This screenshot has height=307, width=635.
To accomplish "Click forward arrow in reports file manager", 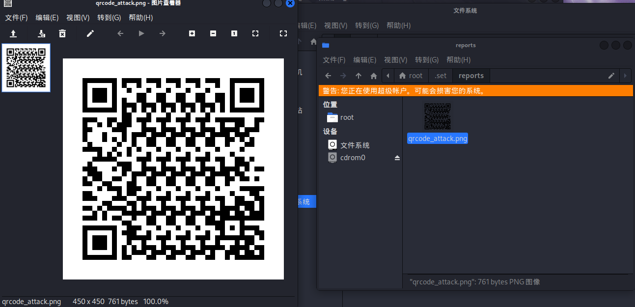I will pos(343,76).
